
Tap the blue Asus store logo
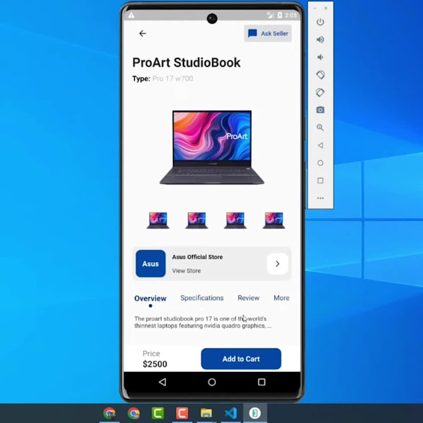point(151,264)
